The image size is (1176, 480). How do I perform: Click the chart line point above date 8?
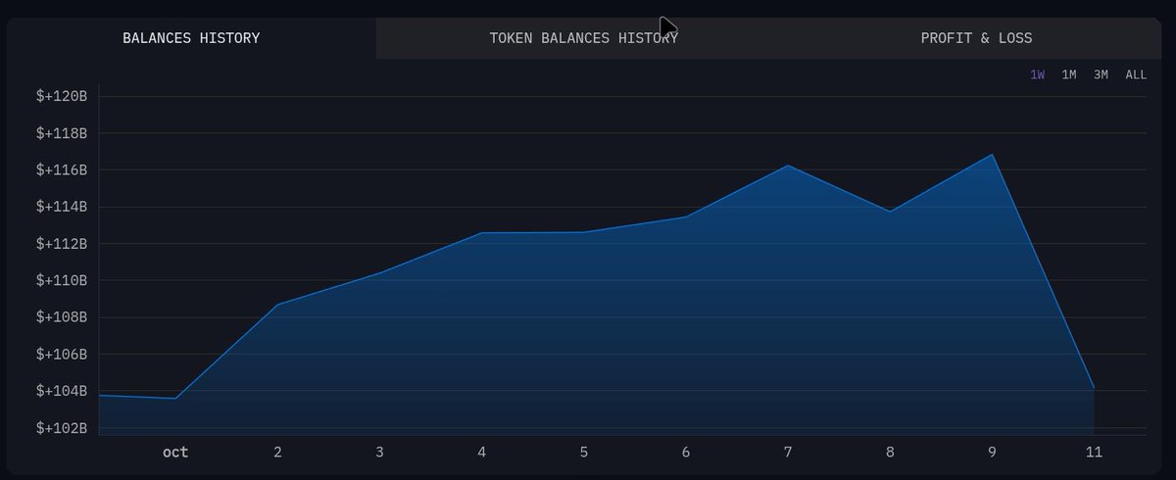coord(890,212)
